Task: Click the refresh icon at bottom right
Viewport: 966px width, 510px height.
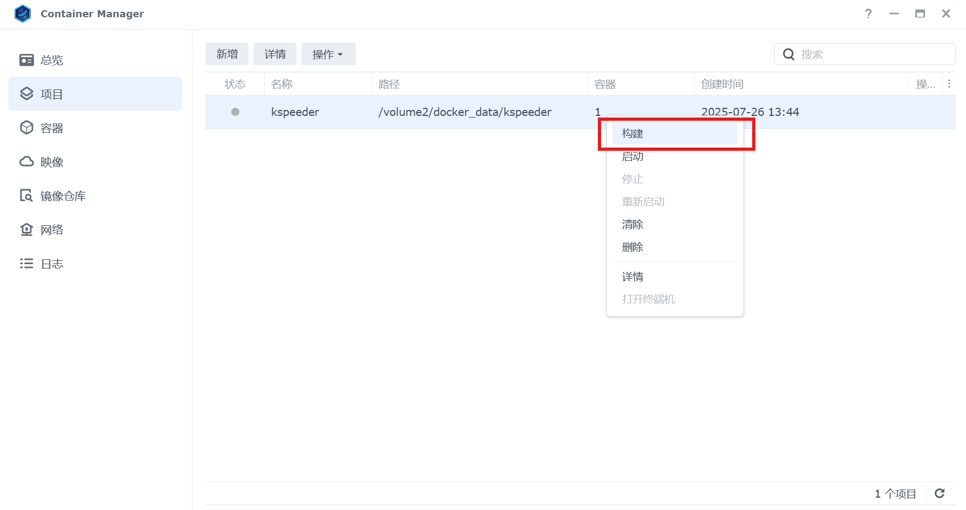Action: coord(940,493)
